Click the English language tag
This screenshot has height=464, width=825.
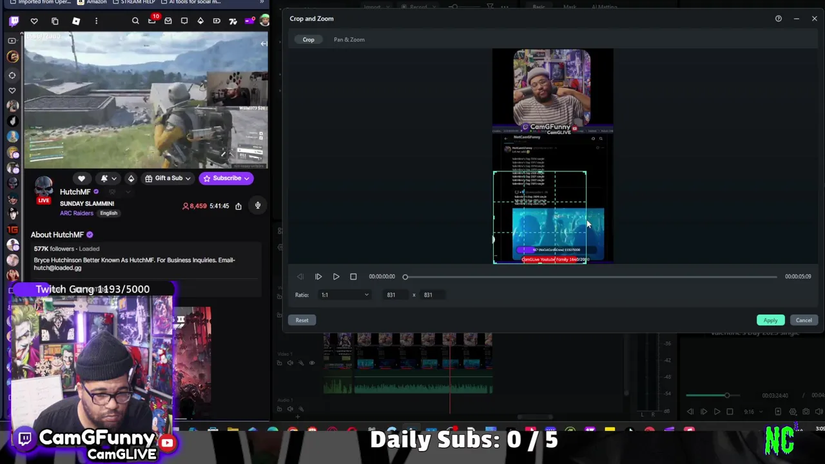pyautogui.click(x=108, y=213)
